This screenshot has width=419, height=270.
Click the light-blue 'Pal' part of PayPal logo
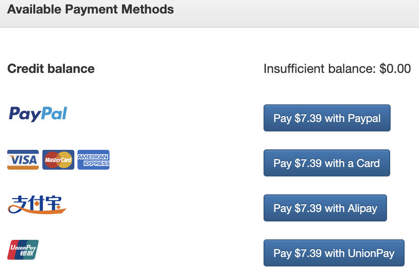coord(54,114)
